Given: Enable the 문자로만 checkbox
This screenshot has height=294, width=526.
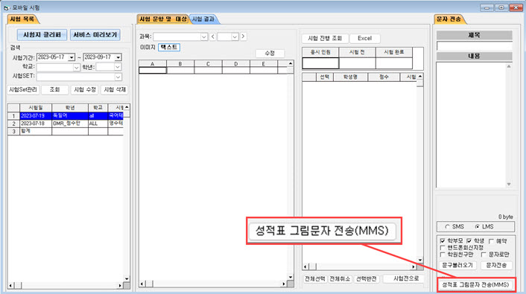Looking at the screenshot, I should 484,255.
